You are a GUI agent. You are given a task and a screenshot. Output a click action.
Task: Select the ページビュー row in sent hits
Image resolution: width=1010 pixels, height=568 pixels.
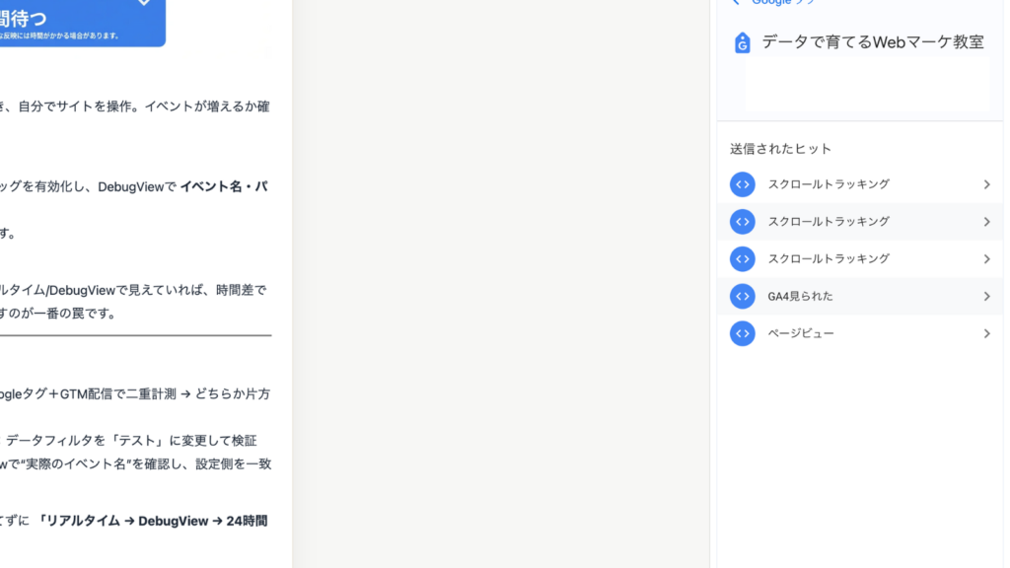tap(858, 333)
